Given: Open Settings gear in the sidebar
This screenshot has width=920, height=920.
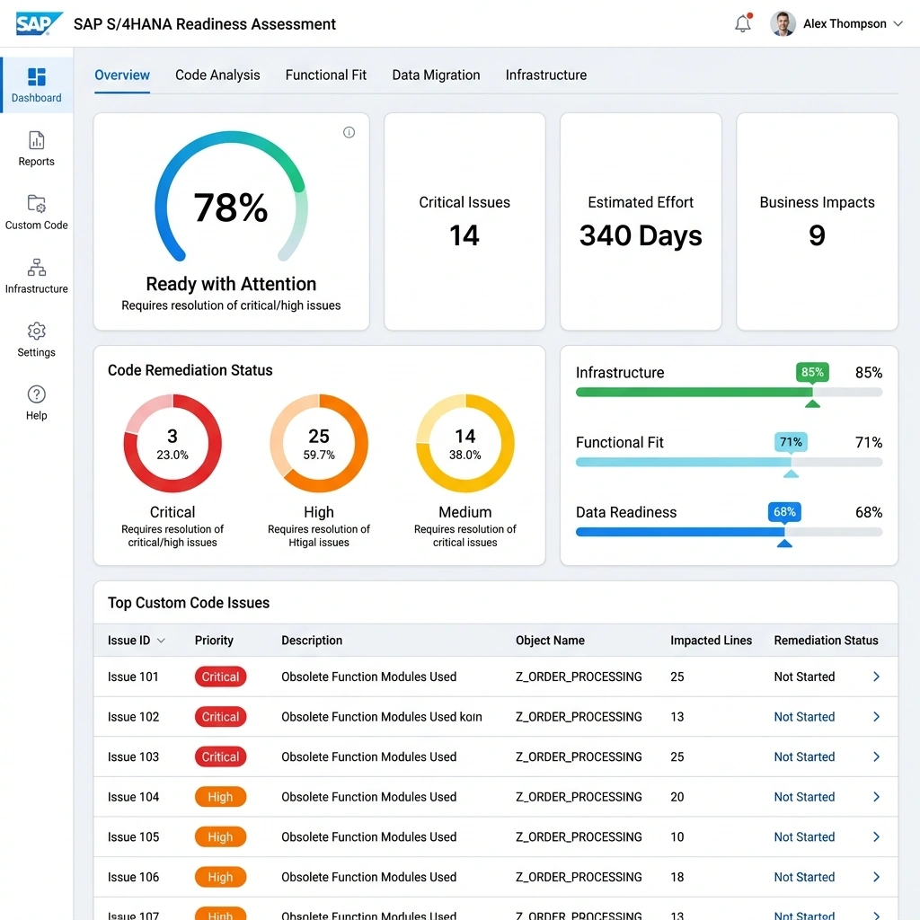Looking at the screenshot, I should pos(36,339).
